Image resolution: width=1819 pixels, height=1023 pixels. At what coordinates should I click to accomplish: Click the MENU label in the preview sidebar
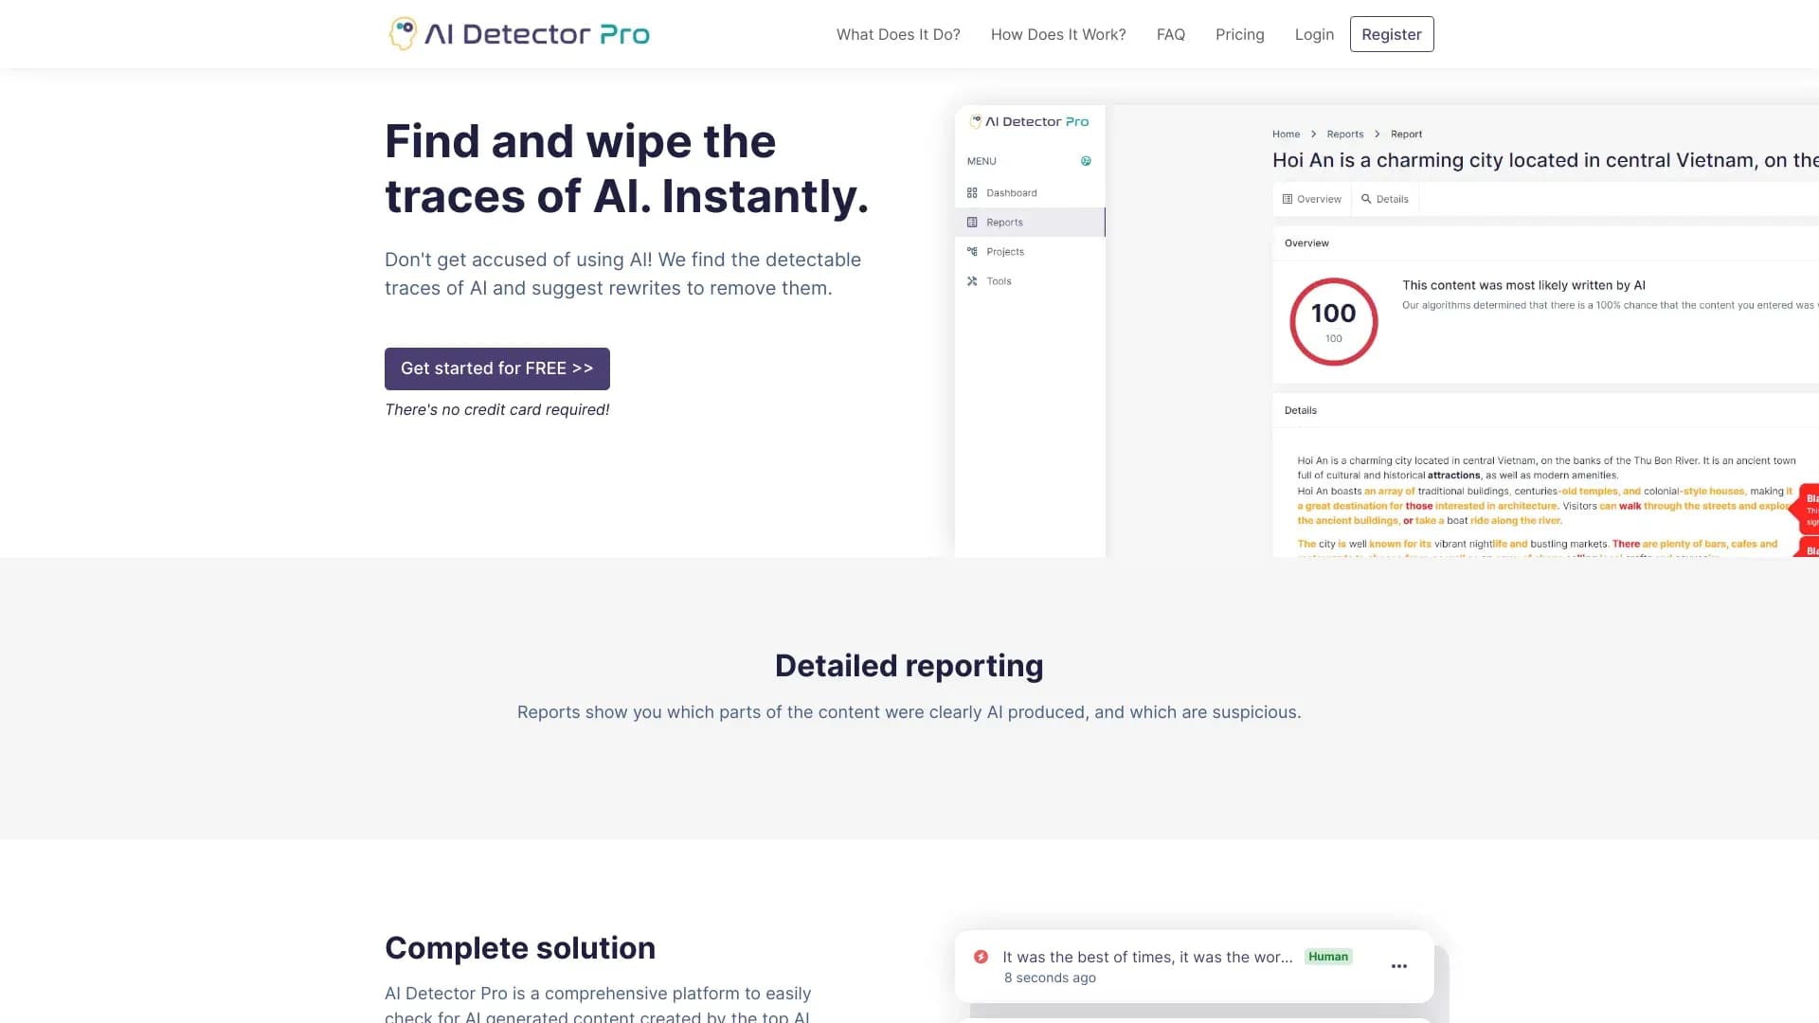tap(982, 161)
